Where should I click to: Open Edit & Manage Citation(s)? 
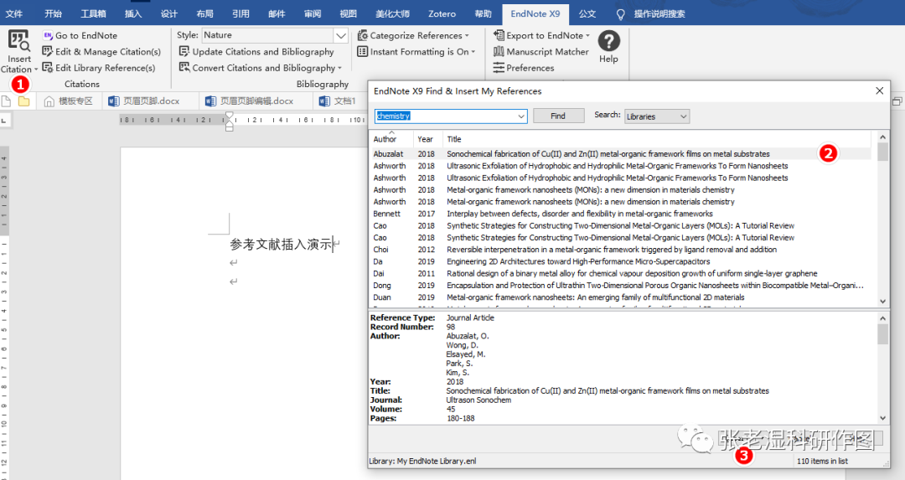click(x=101, y=51)
